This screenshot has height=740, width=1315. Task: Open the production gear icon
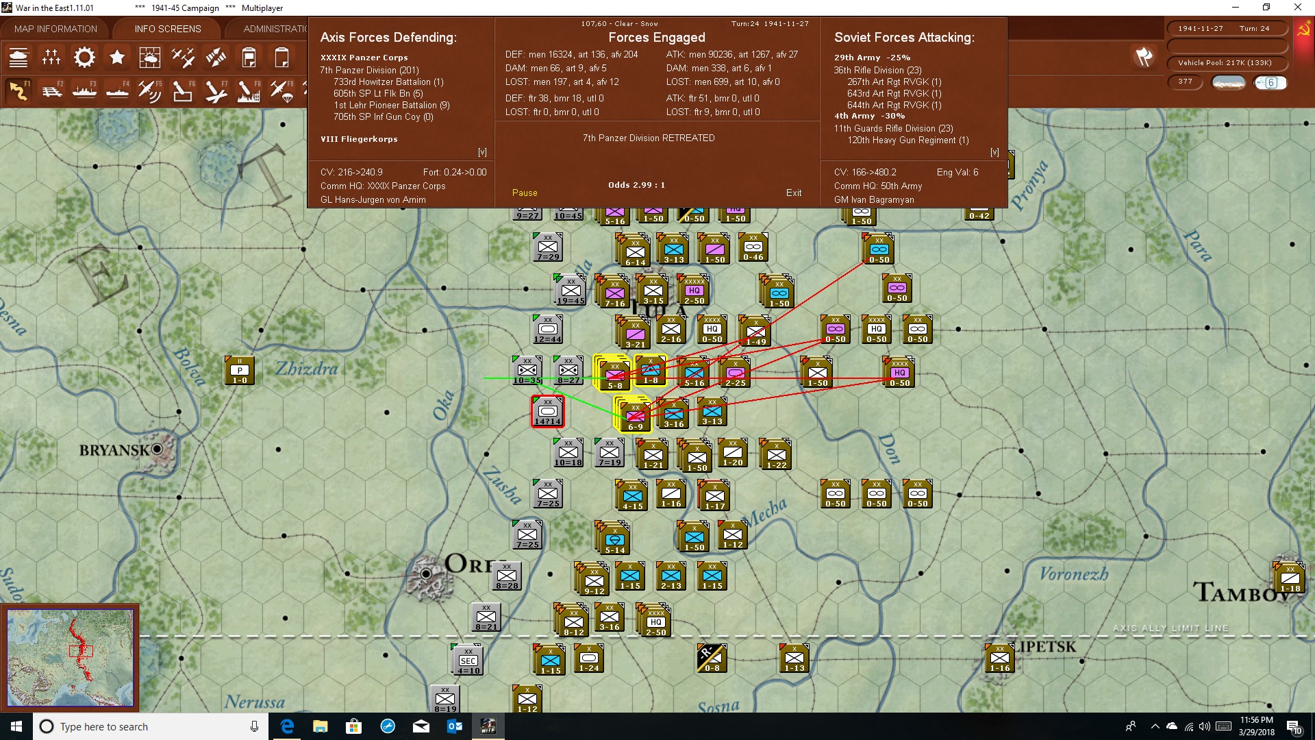tap(84, 58)
